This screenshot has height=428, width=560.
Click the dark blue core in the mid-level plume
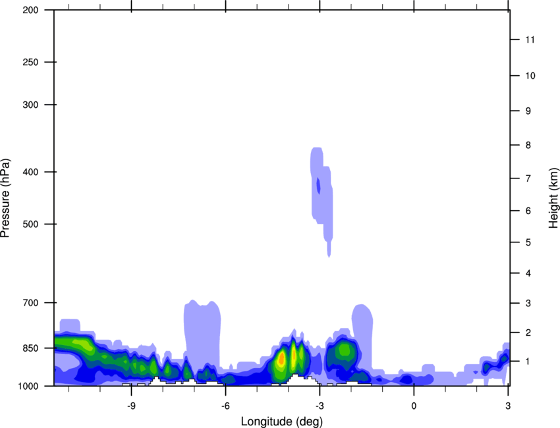(x=318, y=186)
